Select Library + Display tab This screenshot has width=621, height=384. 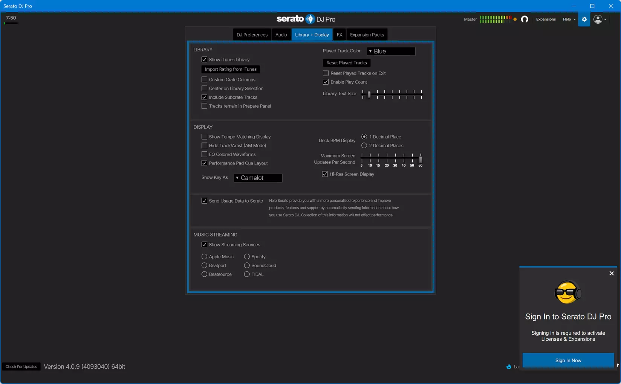click(x=312, y=35)
